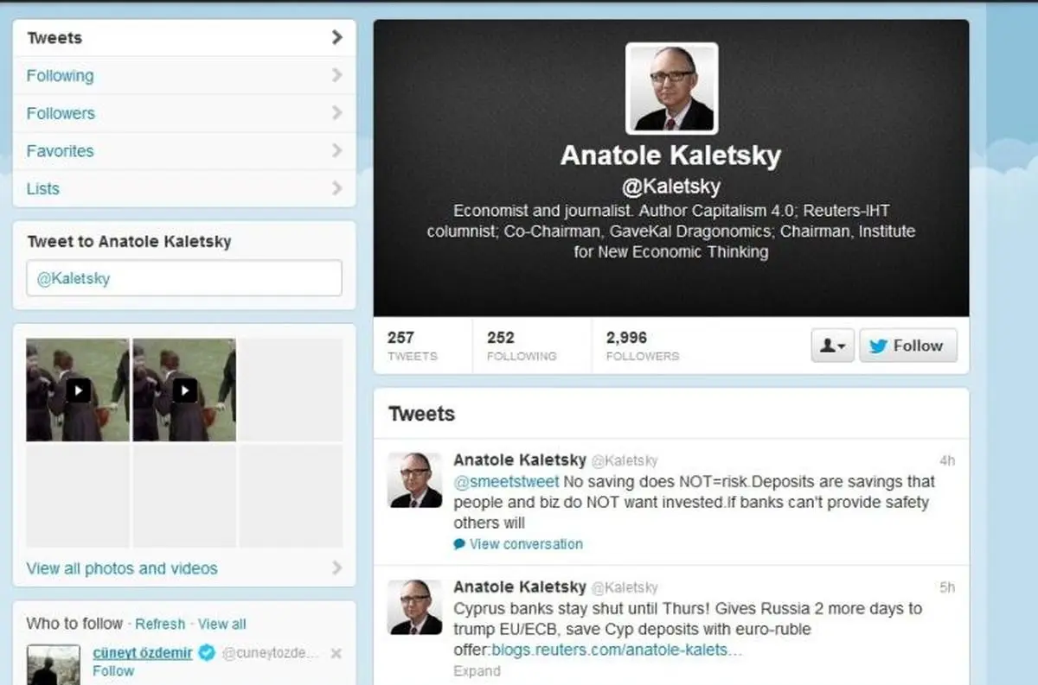Play the first video thumbnail
This screenshot has width=1038, height=685.
[78, 390]
